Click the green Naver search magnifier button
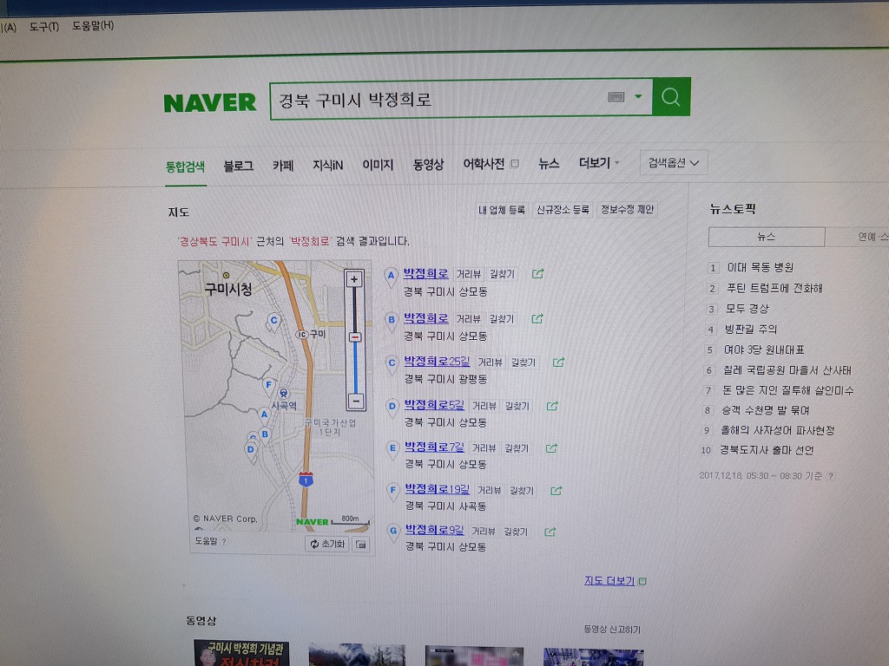Image resolution: width=889 pixels, height=666 pixels. pos(671,97)
